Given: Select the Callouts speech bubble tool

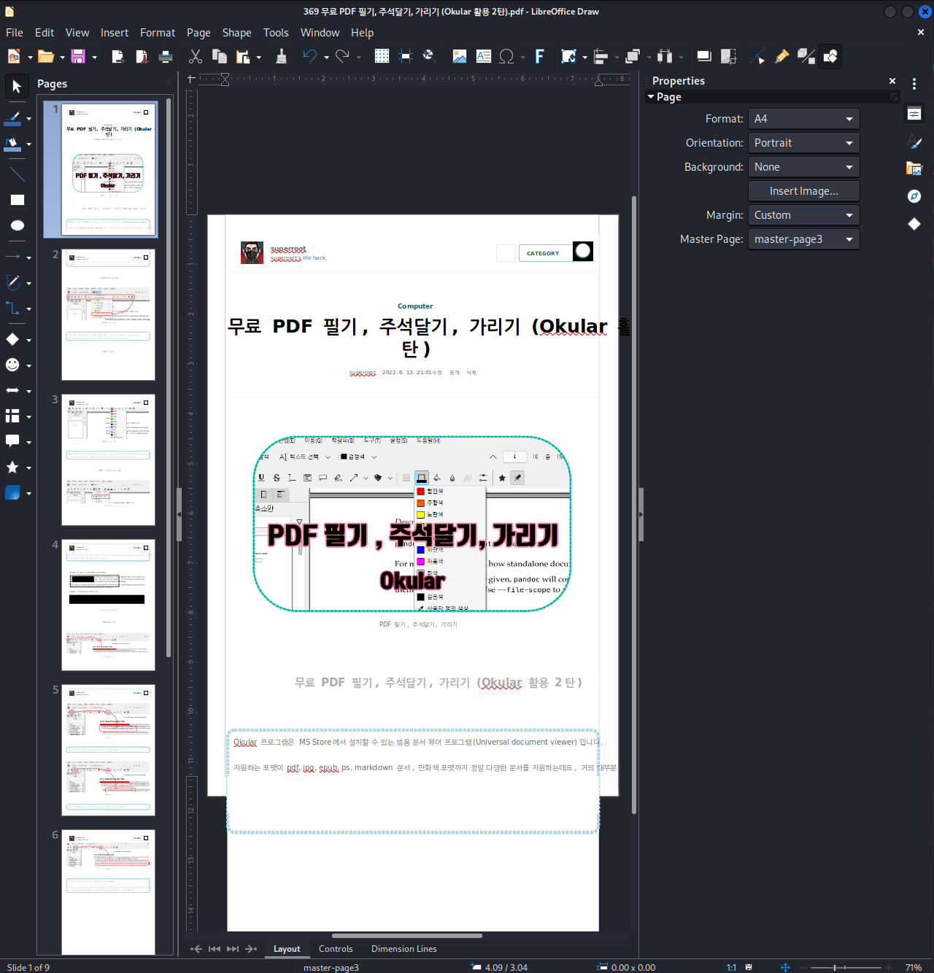Looking at the screenshot, I should click(x=13, y=441).
